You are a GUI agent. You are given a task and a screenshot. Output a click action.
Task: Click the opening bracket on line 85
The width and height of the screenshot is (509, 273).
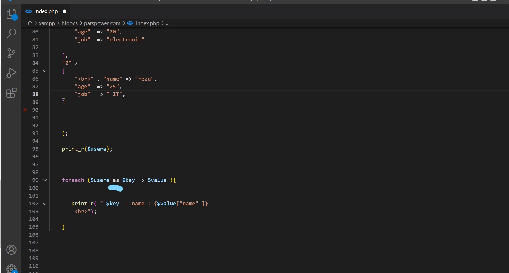pos(64,71)
